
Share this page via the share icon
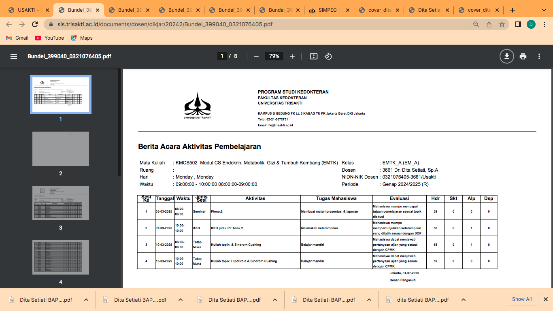[x=489, y=24]
